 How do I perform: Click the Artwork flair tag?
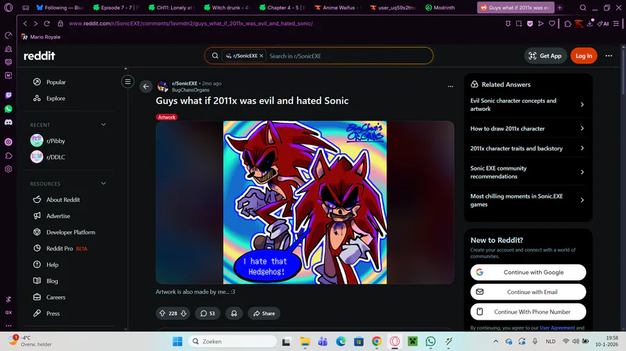[x=166, y=117]
